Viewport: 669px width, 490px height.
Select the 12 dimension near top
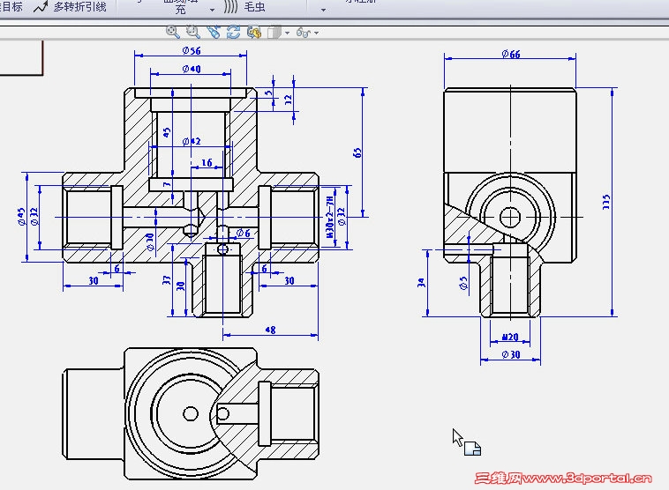point(289,100)
